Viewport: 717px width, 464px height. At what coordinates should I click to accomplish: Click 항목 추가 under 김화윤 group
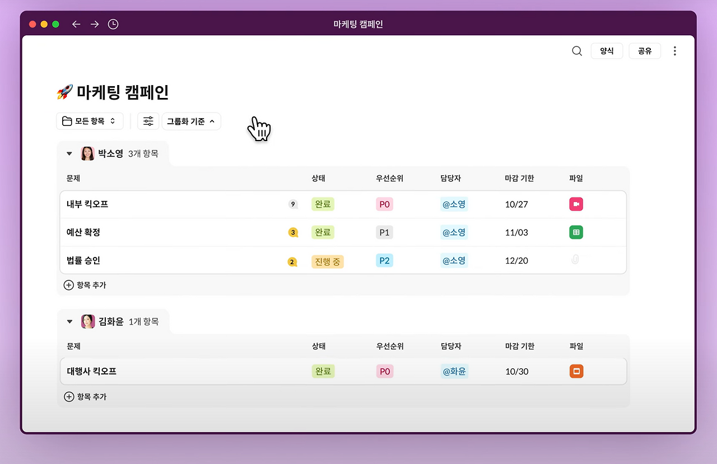tap(85, 396)
